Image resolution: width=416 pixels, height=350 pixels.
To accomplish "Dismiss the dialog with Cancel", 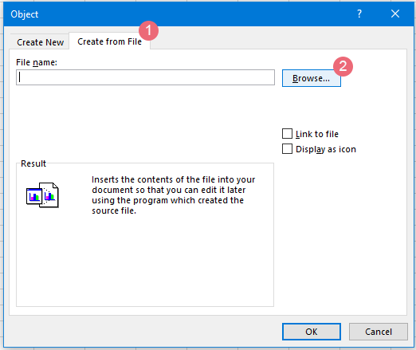I will 379,332.
